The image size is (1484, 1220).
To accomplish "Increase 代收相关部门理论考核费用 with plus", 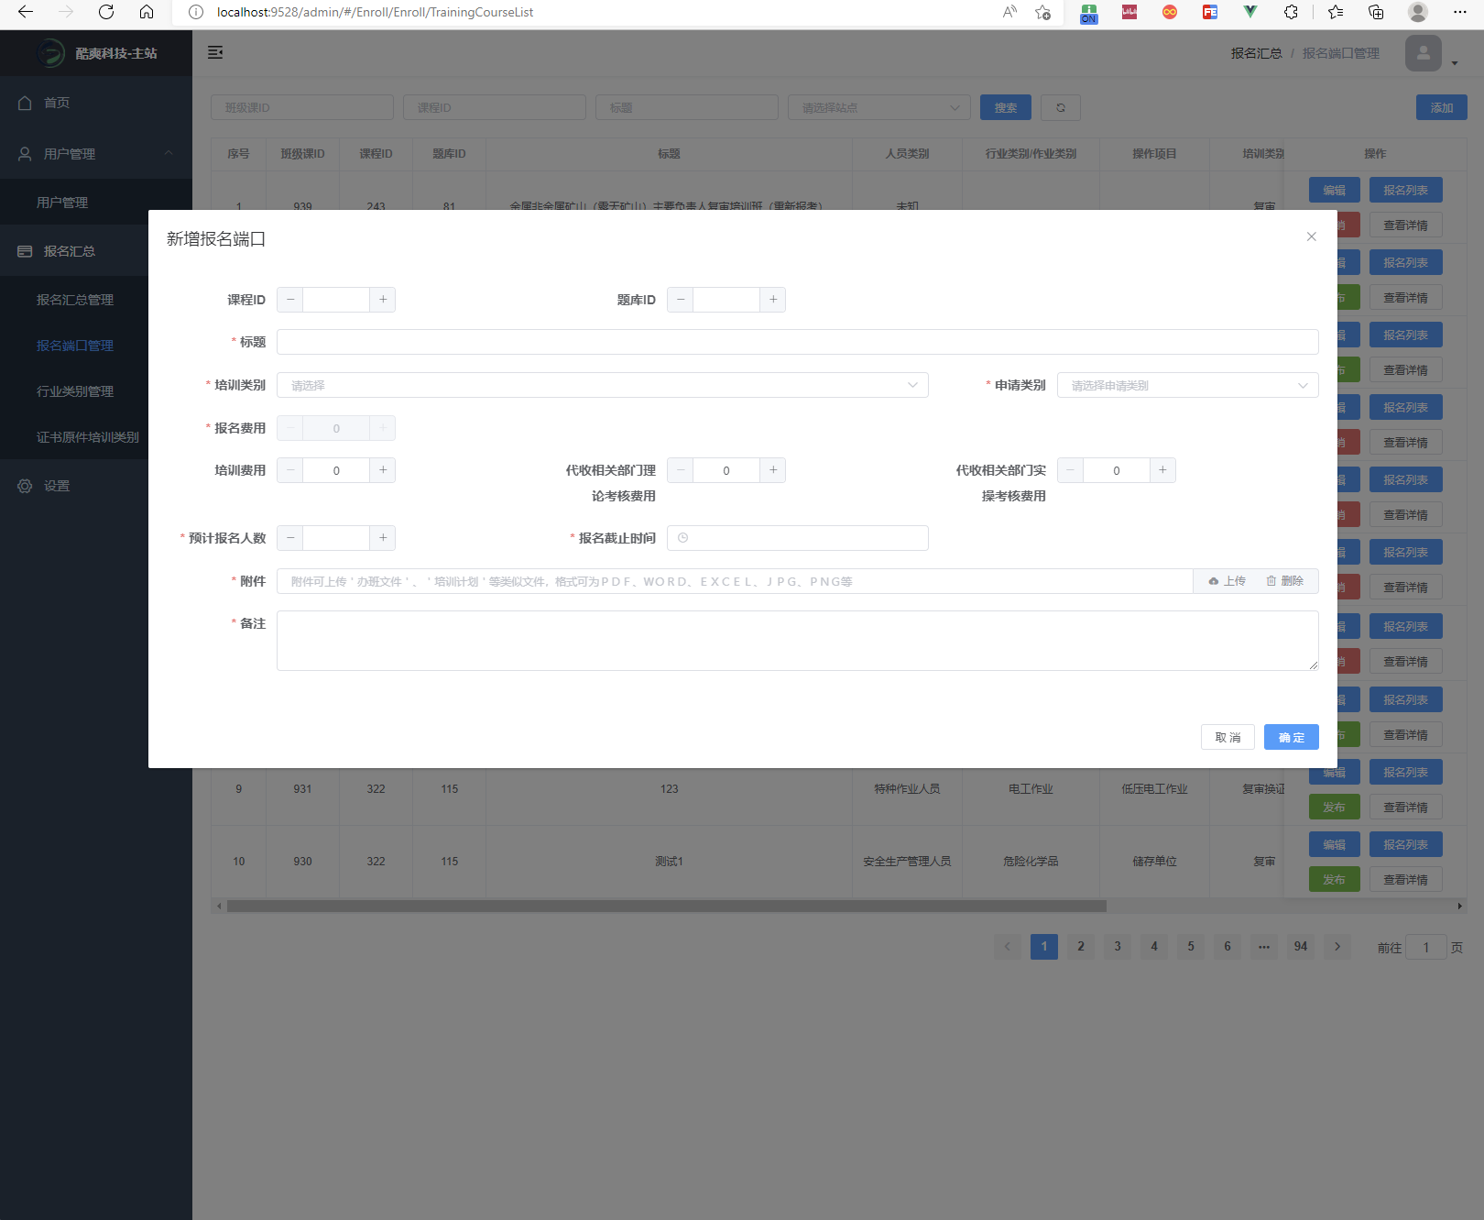I will point(773,470).
